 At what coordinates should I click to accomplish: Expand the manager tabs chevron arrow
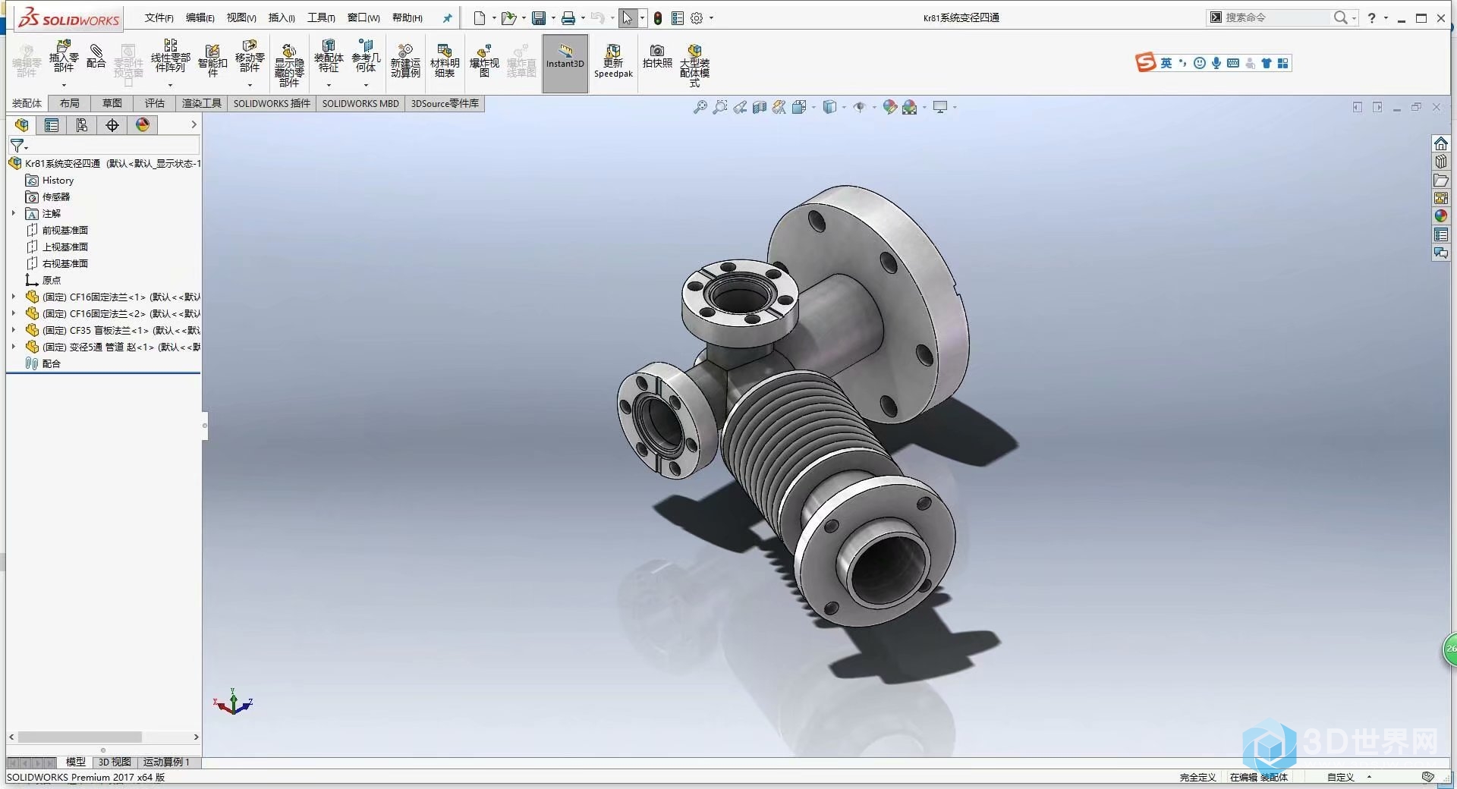194,124
